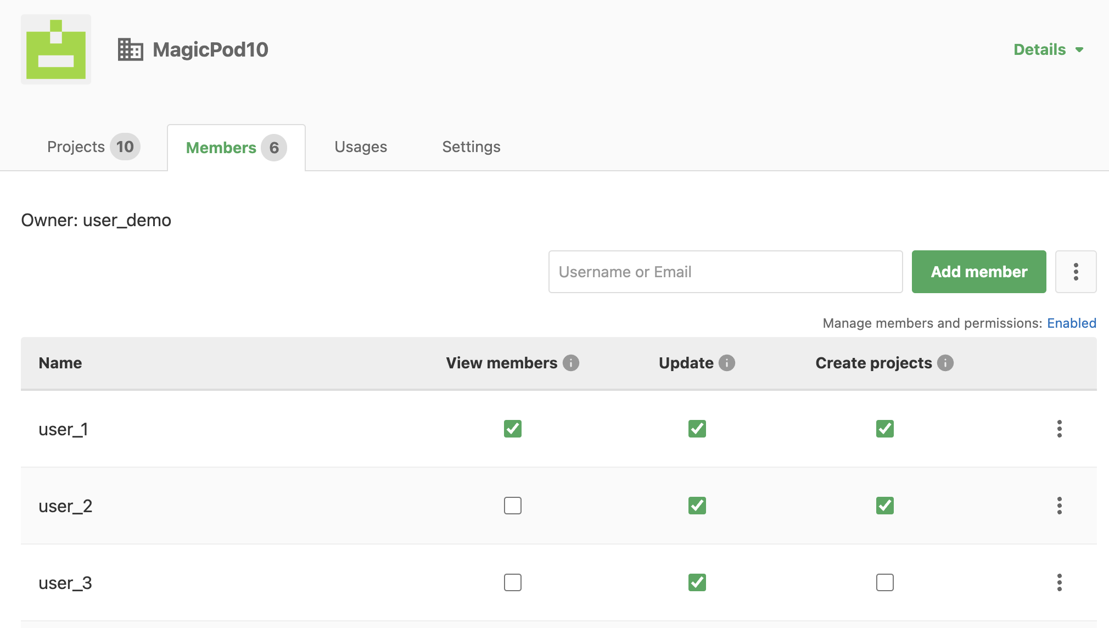Screen dimensions: 1109x628
Task: Open the three-dot menu for user_1
Action: 1060,429
